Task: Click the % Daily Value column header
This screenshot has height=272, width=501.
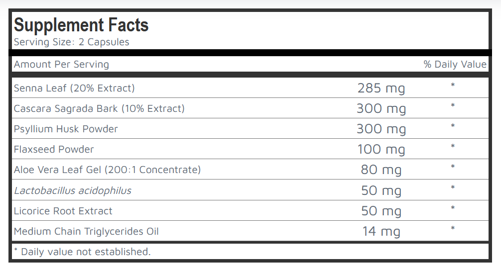Action: pos(455,64)
